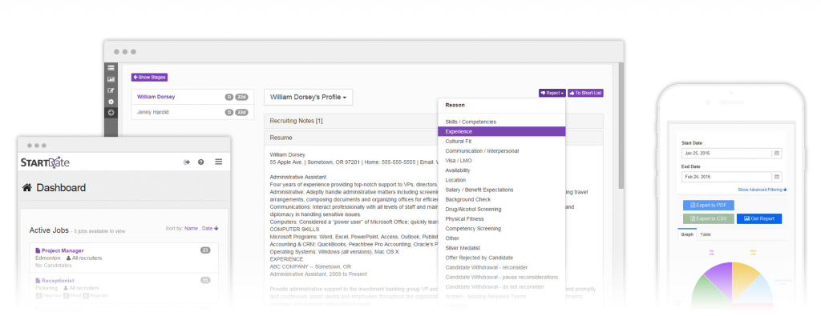The image size is (821, 316).
Task: Expand Show Advanced Filtering
Action: [762, 190]
